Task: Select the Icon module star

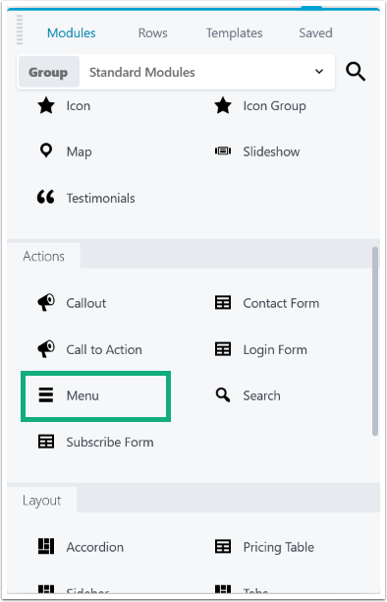Action: click(x=46, y=105)
